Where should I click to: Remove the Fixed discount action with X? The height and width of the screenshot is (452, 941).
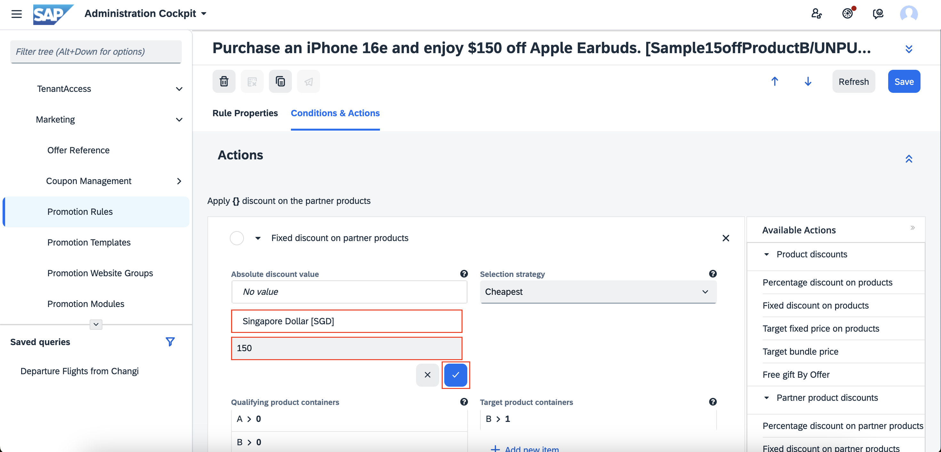pyautogui.click(x=726, y=238)
